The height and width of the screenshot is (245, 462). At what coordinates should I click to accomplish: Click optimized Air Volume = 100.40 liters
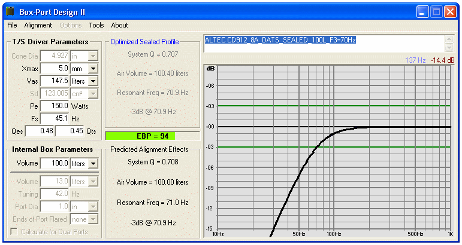153,73
